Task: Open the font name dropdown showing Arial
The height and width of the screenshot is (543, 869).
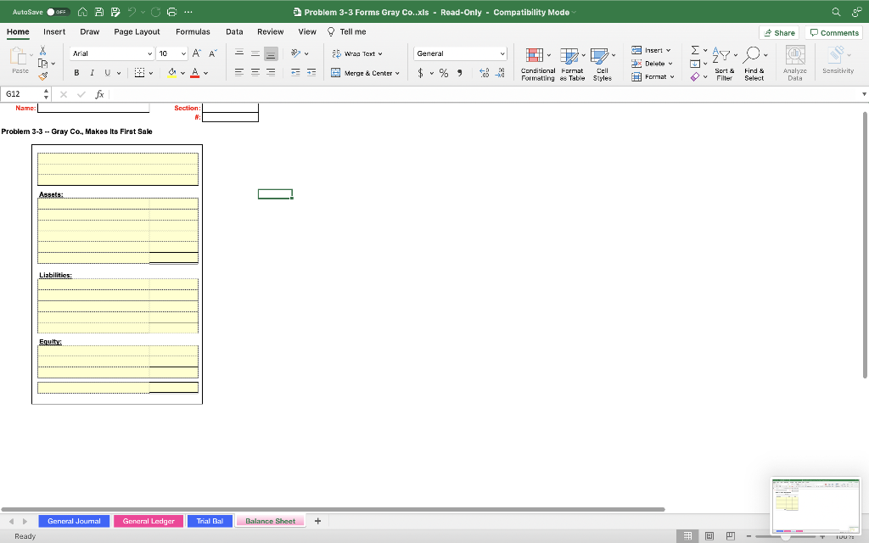Action: pos(111,53)
